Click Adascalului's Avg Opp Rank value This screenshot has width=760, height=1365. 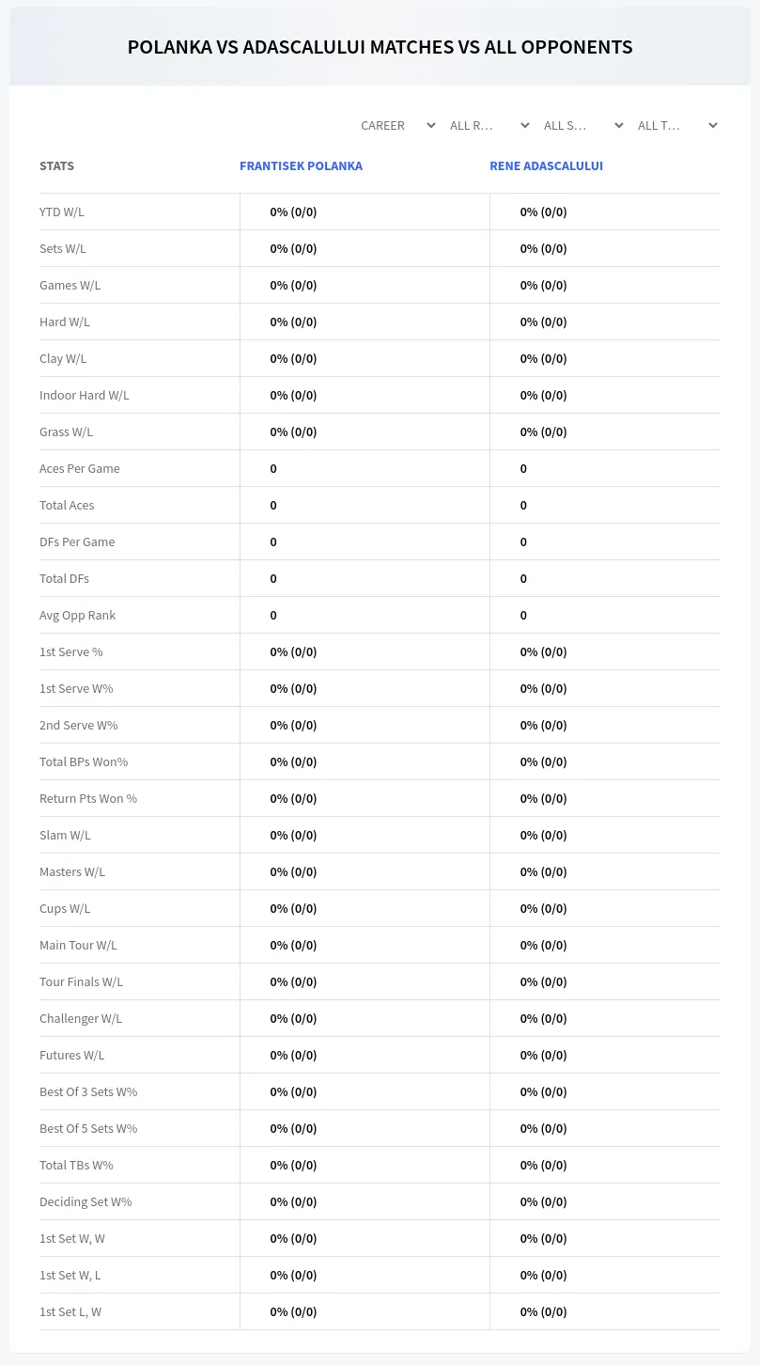coord(523,615)
